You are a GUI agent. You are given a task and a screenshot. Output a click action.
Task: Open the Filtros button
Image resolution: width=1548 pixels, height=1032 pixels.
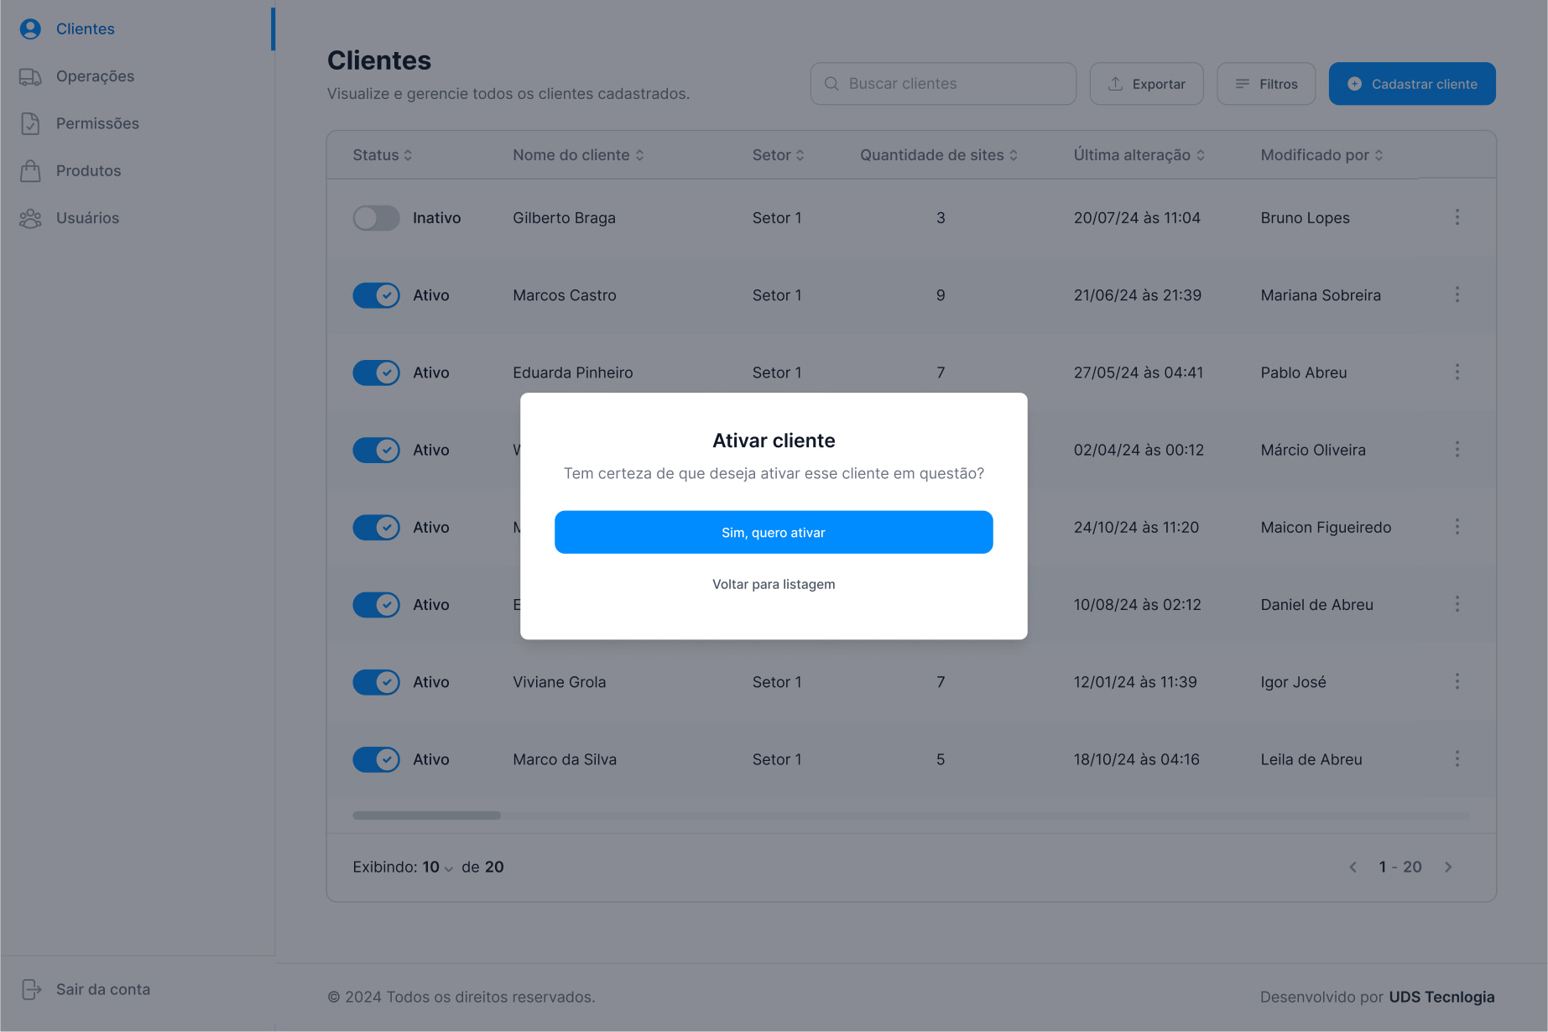coord(1266,84)
